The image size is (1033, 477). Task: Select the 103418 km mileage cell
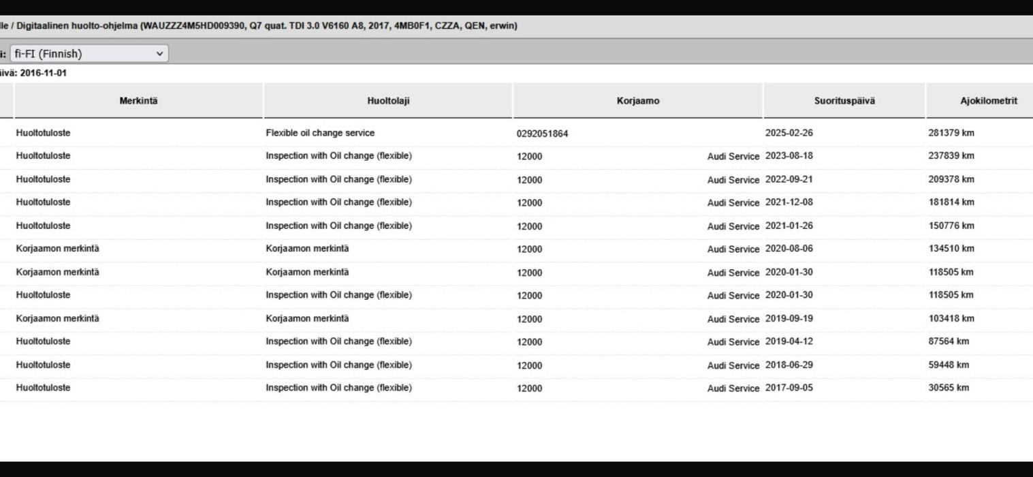951,318
